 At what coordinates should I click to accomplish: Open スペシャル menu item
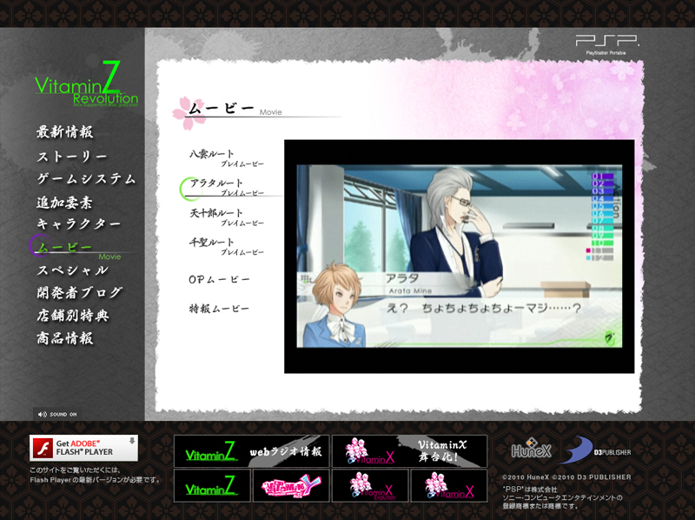click(72, 270)
